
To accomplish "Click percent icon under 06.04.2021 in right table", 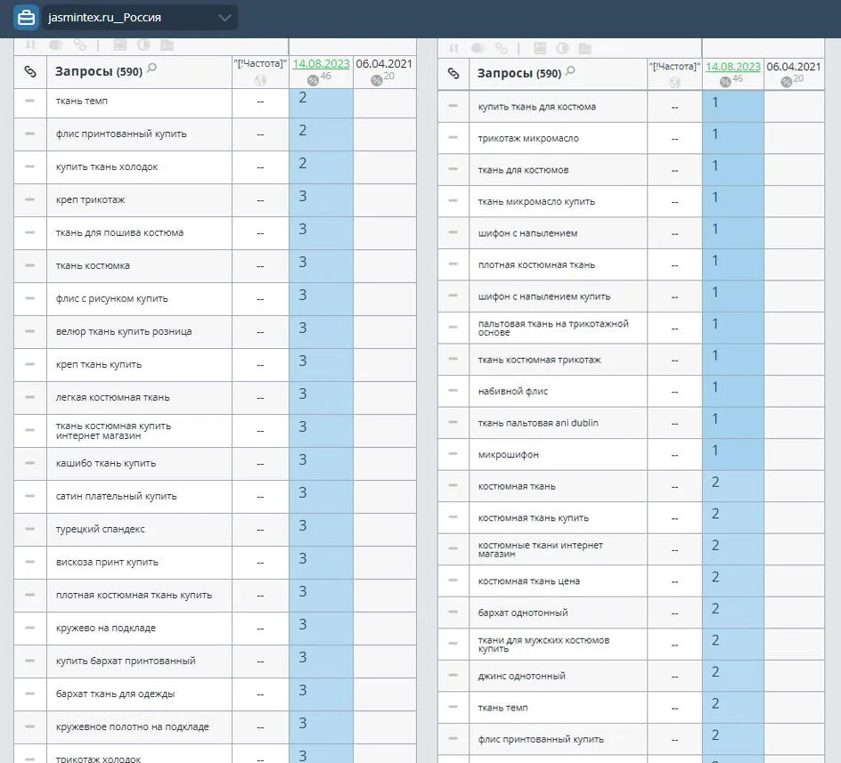I will (x=787, y=82).
